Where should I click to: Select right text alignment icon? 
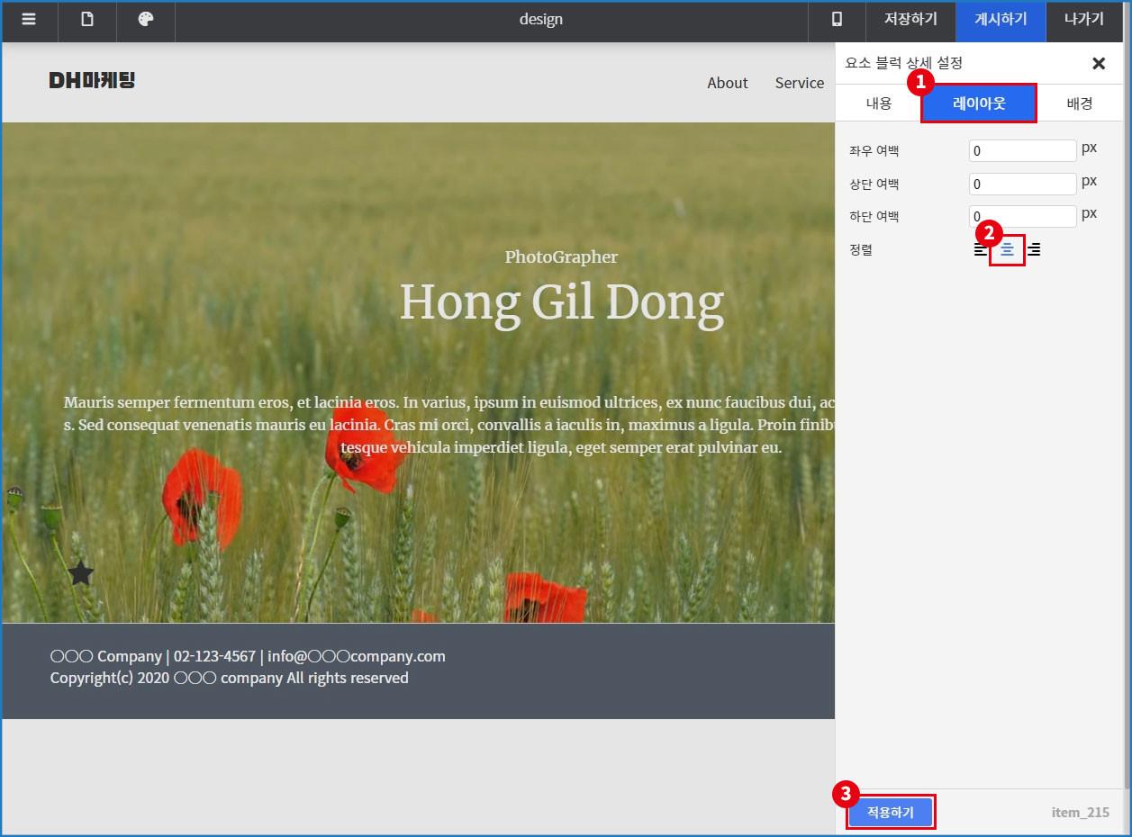(1034, 250)
